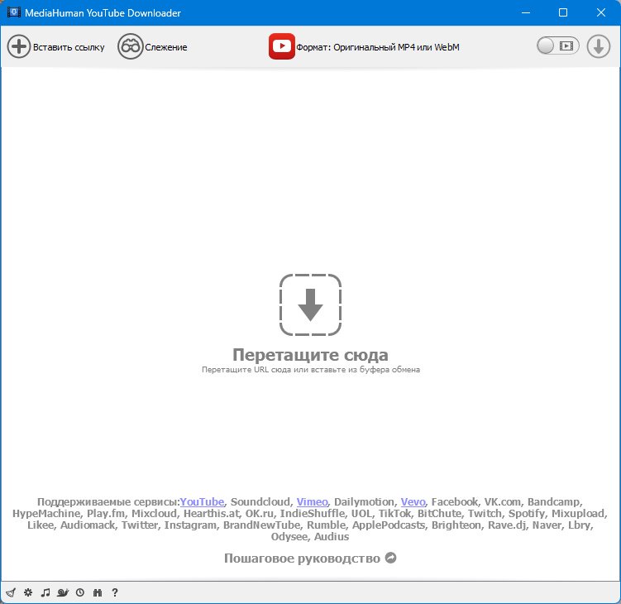The width and height of the screenshot is (621, 604).
Task: Toggle the snail speed-limit icon
Action: coord(63,592)
